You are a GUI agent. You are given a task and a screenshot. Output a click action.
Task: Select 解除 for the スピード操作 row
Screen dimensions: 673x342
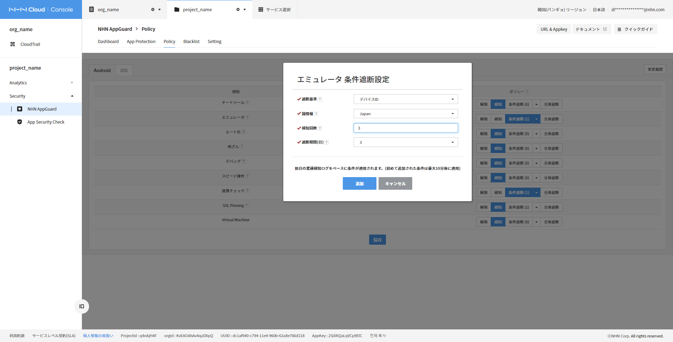click(484, 178)
